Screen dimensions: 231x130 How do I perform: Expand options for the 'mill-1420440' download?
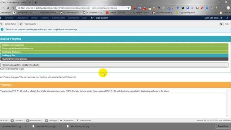95,126
